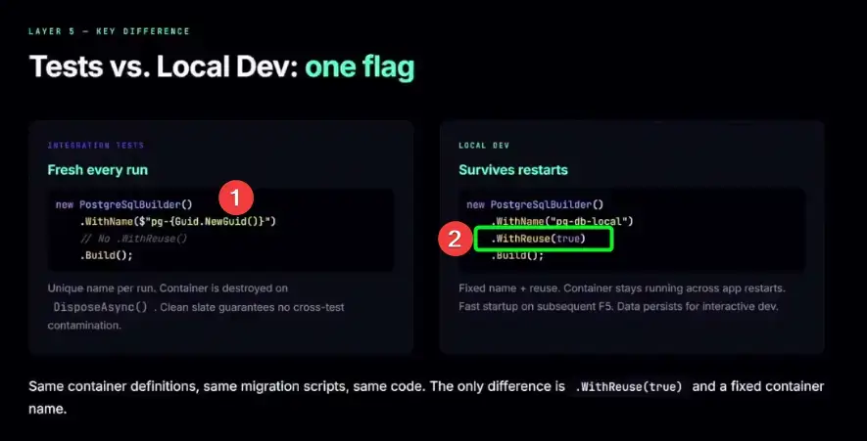Click 'LAYER 5 — KEY DIFFERENCE' label
The image size is (867, 441).
click(x=110, y=31)
